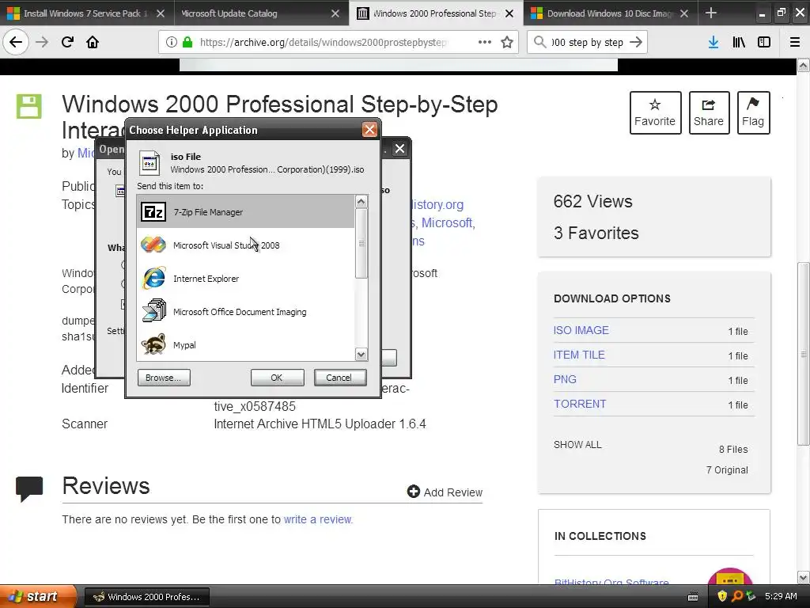
Task: Click the keyboard tray icon
Action: point(693,597)
